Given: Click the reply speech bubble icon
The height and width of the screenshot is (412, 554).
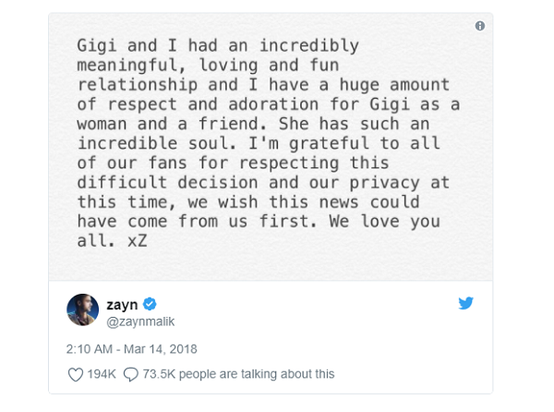Looking at the screenshot, I should pos(130,374).
